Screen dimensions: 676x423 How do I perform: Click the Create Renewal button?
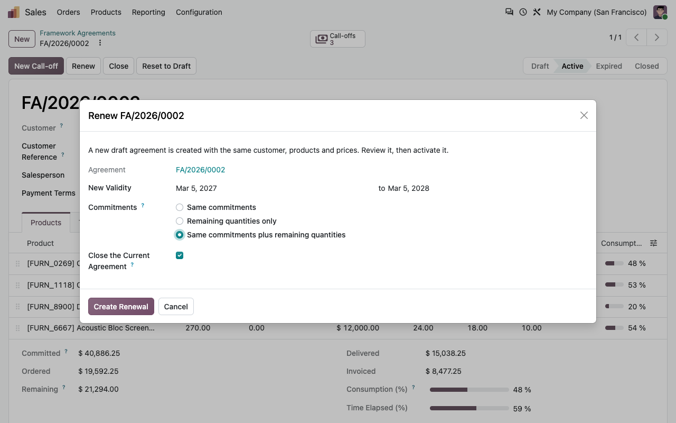click(121, 307)
